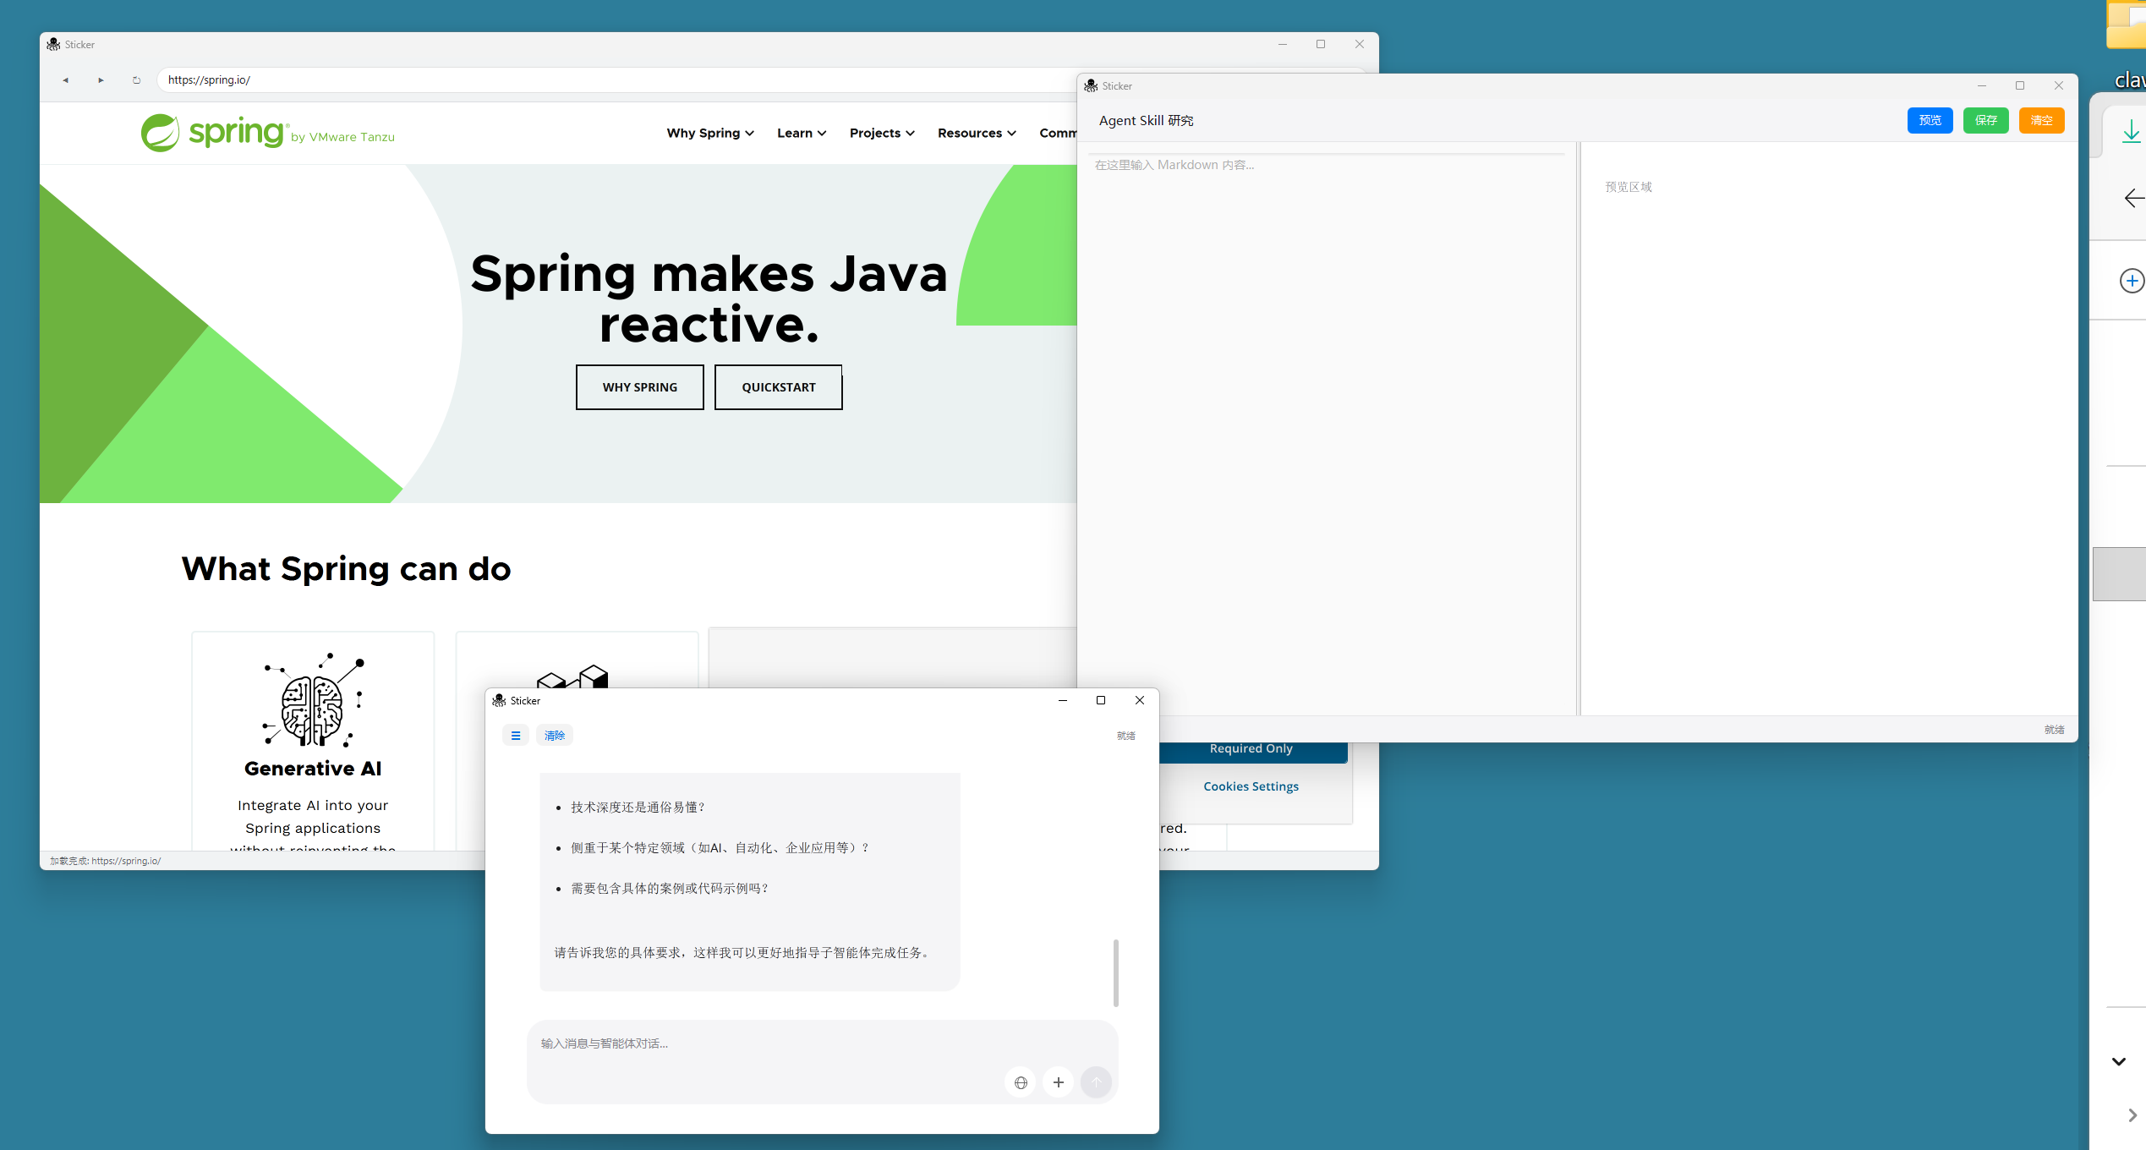Click the plus attachment icon in chat
Viewport: 2146px width, 1150px height.
tap(1059, 1082)
